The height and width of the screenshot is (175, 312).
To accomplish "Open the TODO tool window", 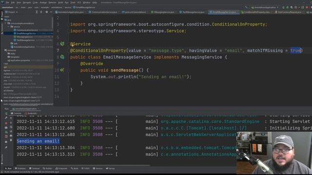I will tap(86, 169).
